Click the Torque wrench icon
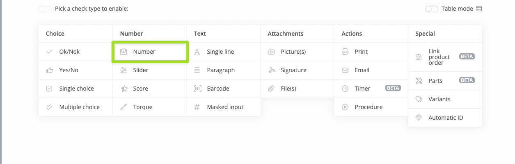515x164 pixels. click(124, 107)
